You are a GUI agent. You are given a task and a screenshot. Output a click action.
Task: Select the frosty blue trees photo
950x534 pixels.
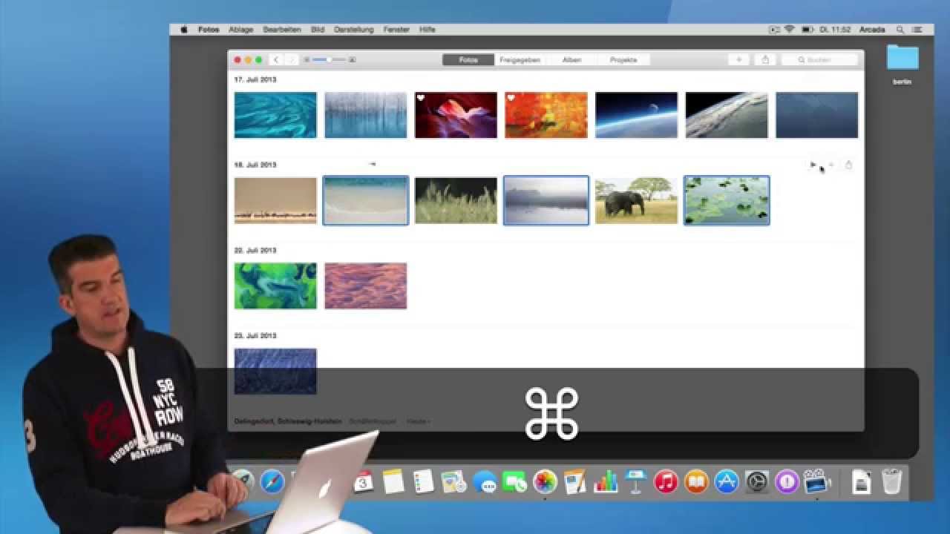[x=366, y=115]
